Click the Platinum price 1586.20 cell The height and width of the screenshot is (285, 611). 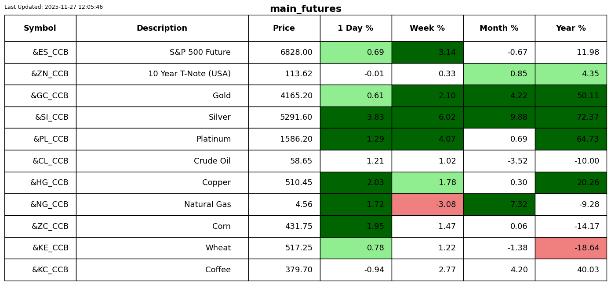click(284, 139)
